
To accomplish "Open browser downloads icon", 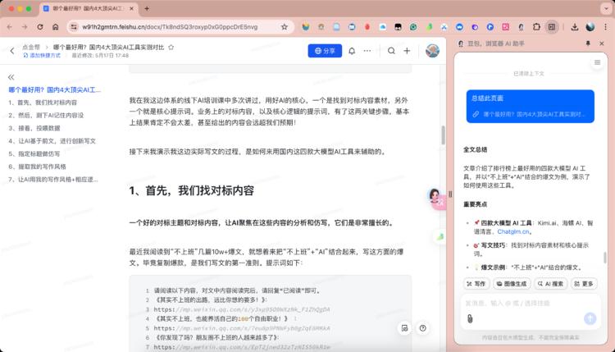I will point(575,27).
